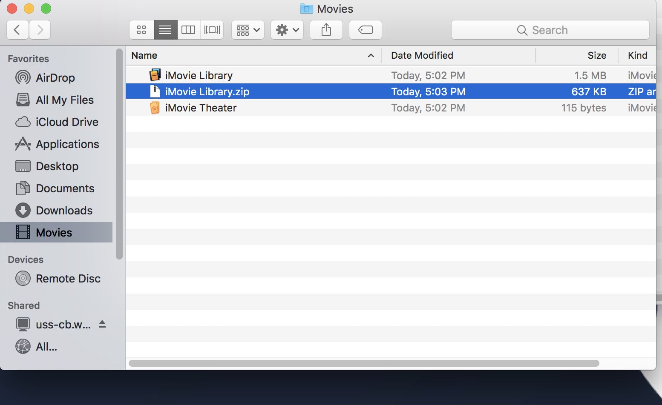Switch to column view
The image size is (662, 405).
(188, 30)
